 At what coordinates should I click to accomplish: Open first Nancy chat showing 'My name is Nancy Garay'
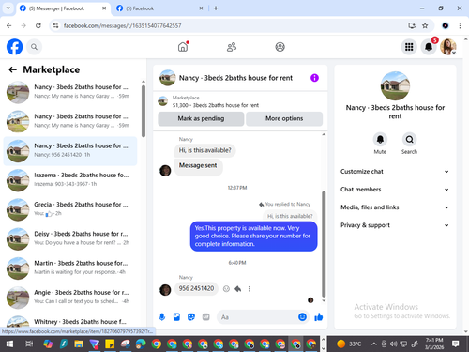(70, 92)
